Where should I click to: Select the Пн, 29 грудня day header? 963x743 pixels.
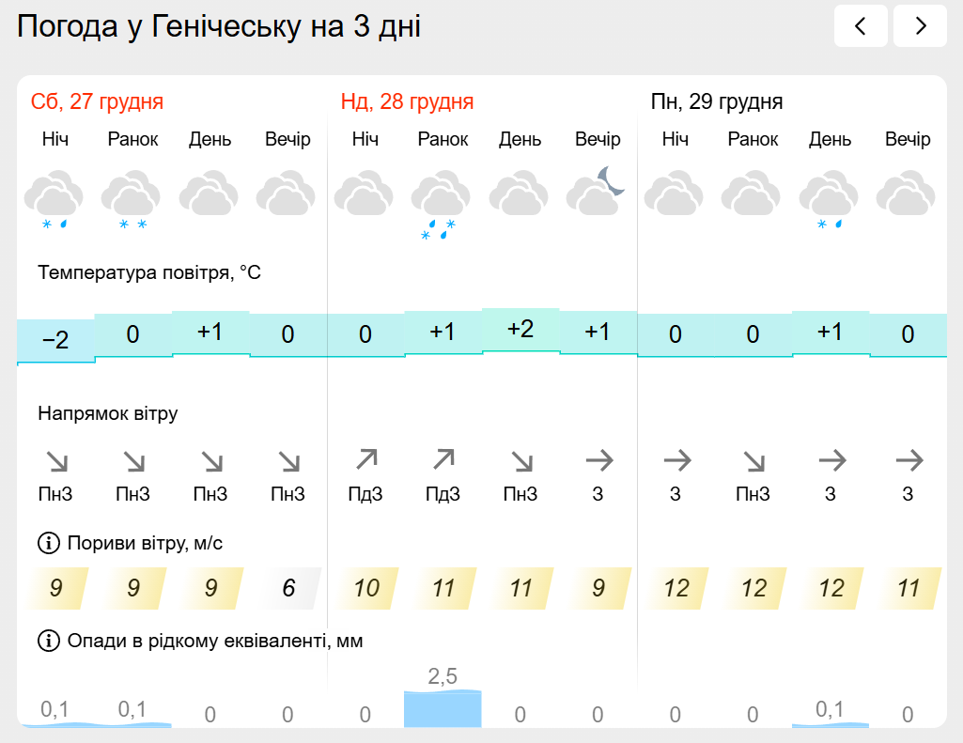pyautogui.click(x=717, y=101)
